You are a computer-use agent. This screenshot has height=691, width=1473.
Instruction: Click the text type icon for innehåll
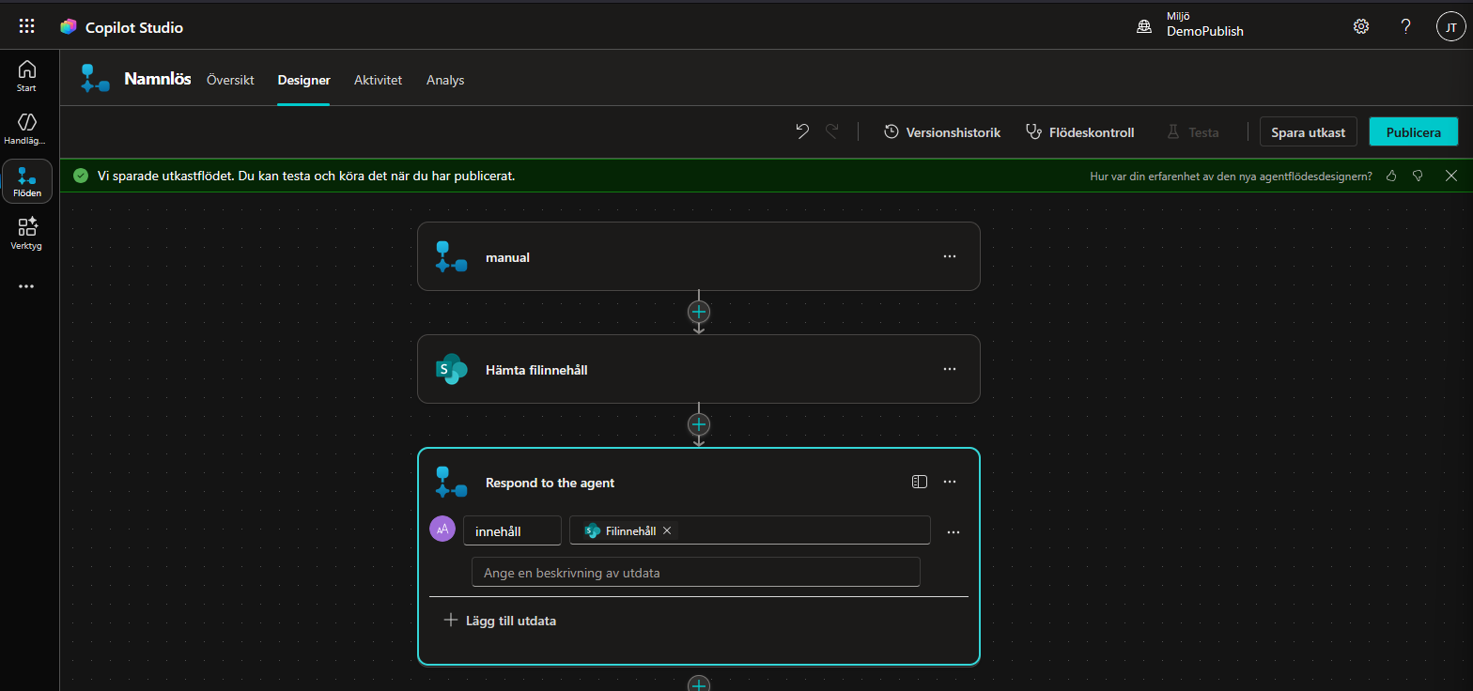(x=442, y=530)
